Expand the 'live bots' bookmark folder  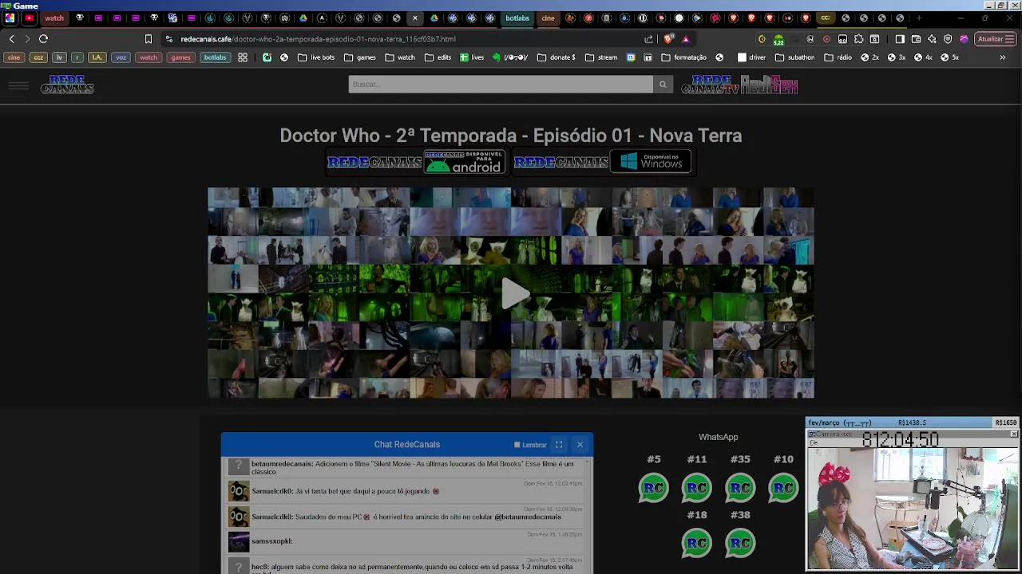point(316,57)
